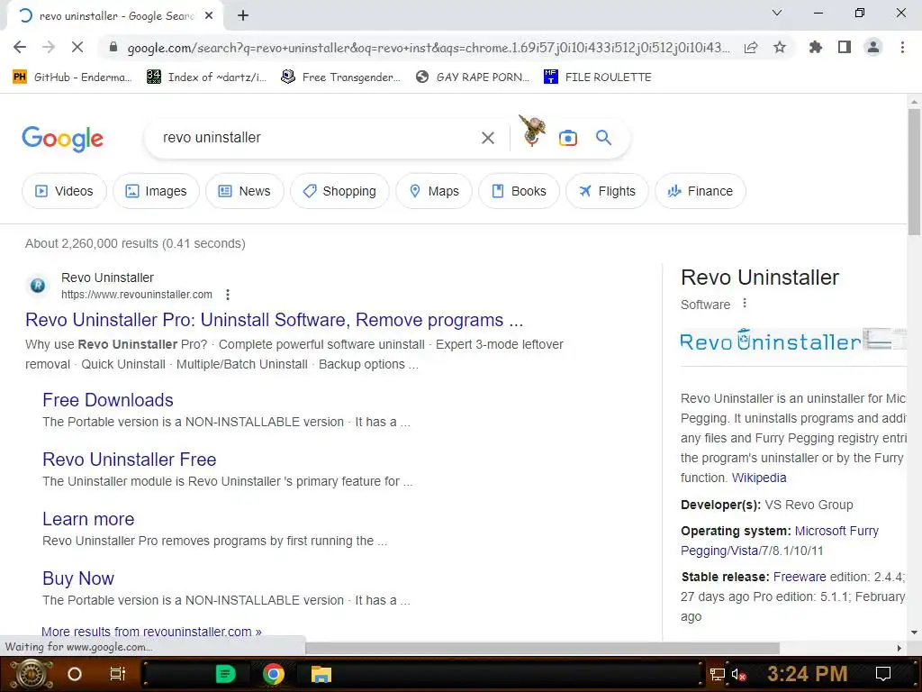This screenshot has width=922, height=692.
Task: Switch to the Flights results
Action: pos(607,191)
